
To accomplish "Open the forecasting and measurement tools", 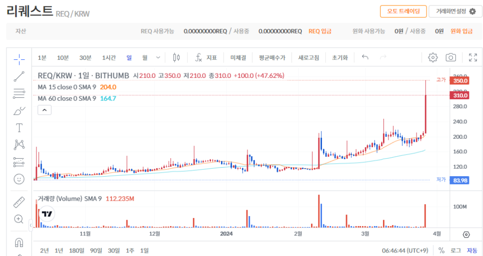I will coord(19,162).
